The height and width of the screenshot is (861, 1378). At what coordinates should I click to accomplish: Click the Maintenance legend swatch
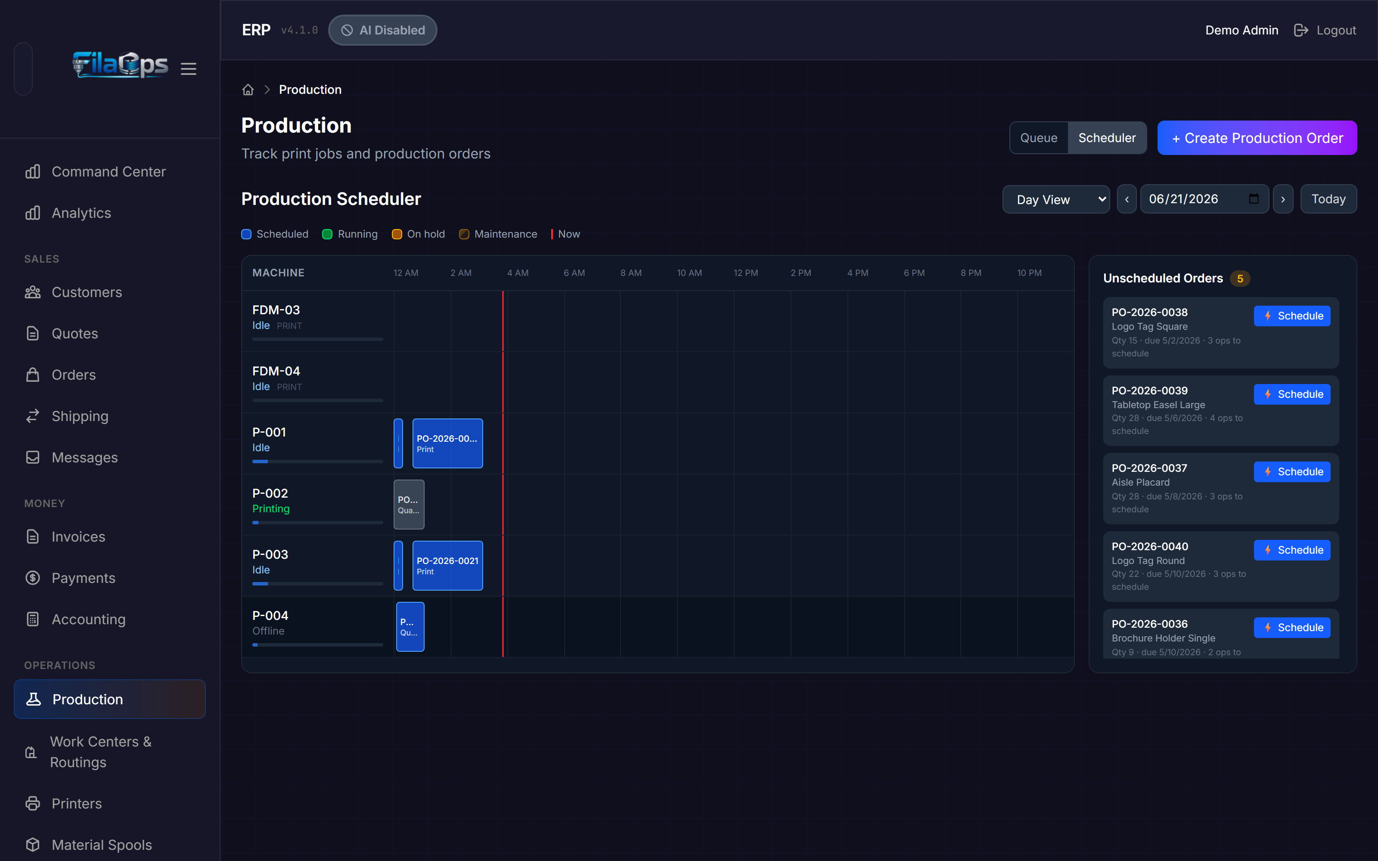(464, 234)
